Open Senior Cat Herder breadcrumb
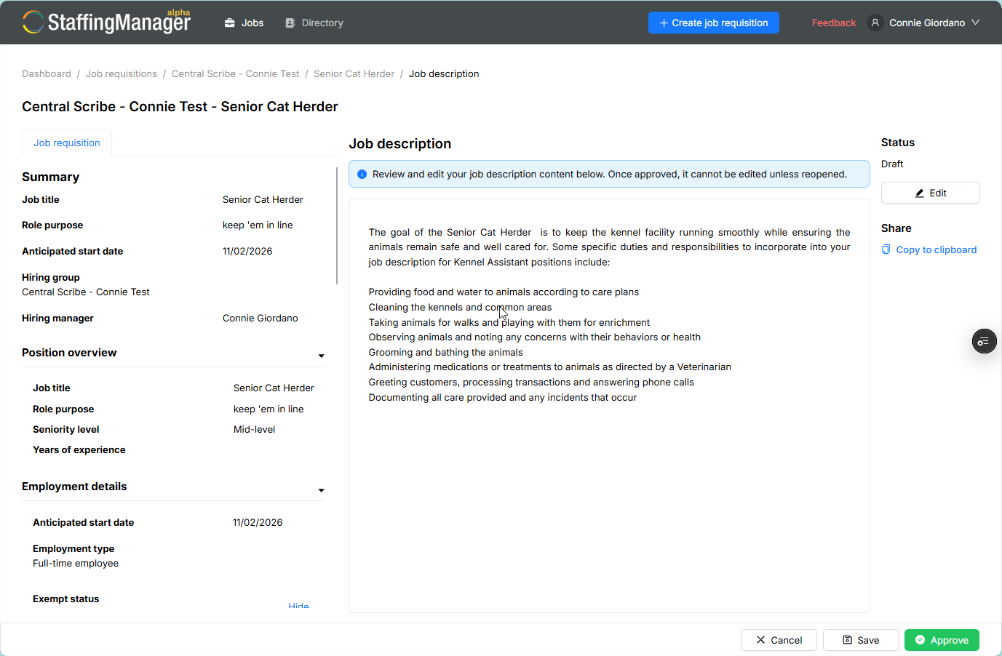This screenshot has height=656, width=1002. point(354,73)
